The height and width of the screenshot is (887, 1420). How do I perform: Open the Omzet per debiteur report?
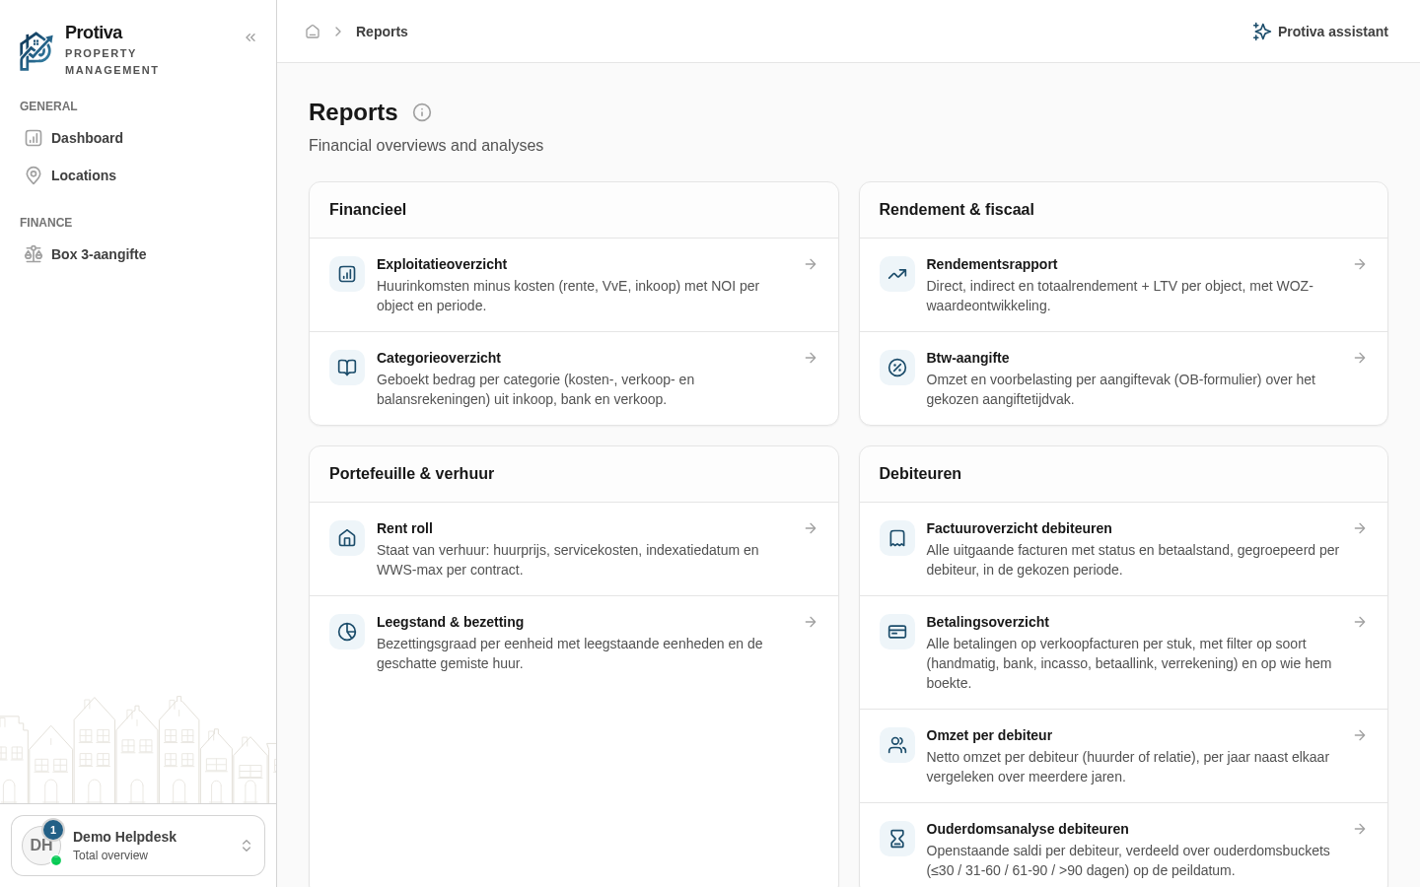(1123, 756)
